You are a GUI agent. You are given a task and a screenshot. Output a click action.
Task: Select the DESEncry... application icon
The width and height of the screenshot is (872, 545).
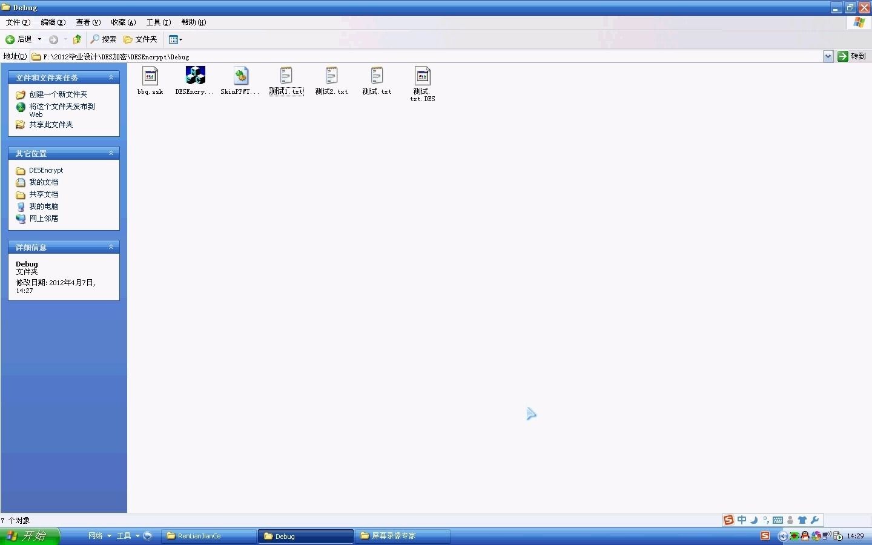click(x=195, y=81)
